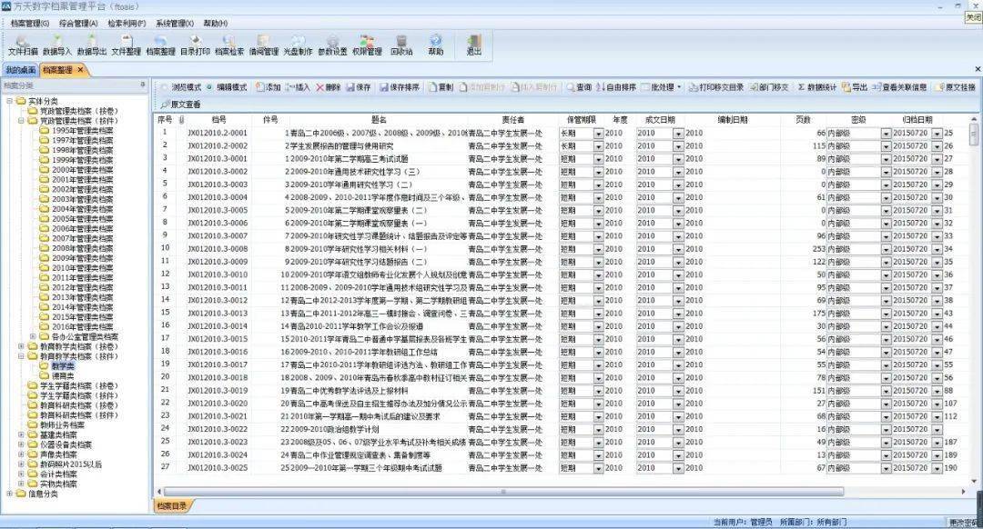
Task: Open the 系统管理(X) menu
Action: [x=175, y=23]
